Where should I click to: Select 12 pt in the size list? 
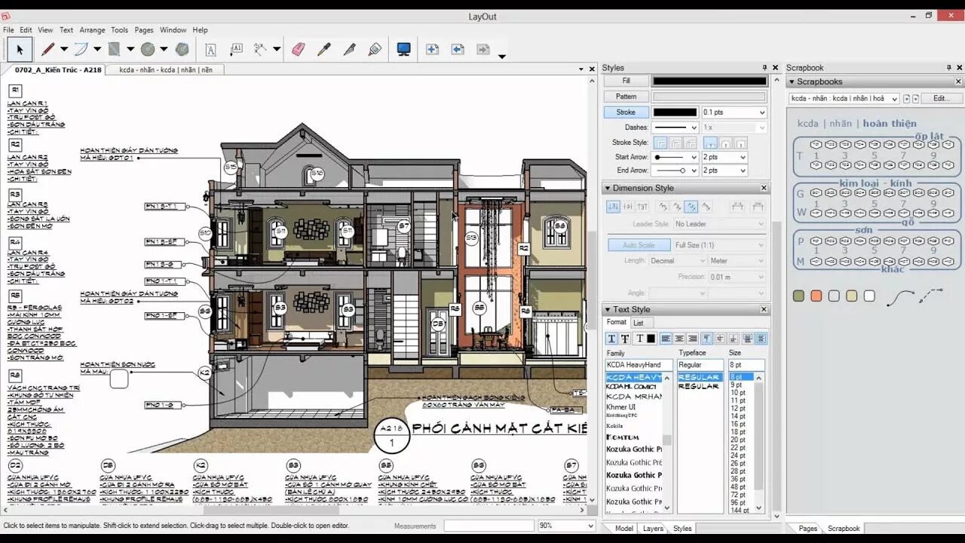click(737, 408)
